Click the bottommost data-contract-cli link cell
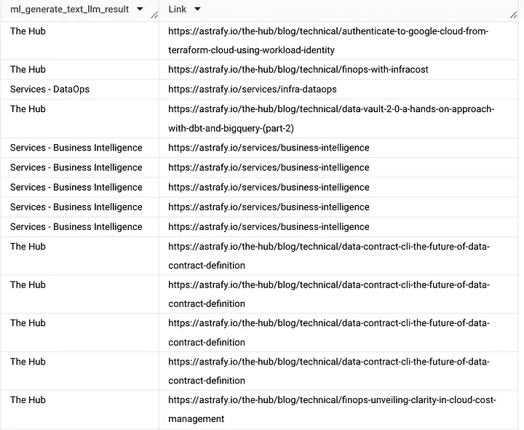The width and height of the screenshot is (524, 430). (x=338, y=371)
